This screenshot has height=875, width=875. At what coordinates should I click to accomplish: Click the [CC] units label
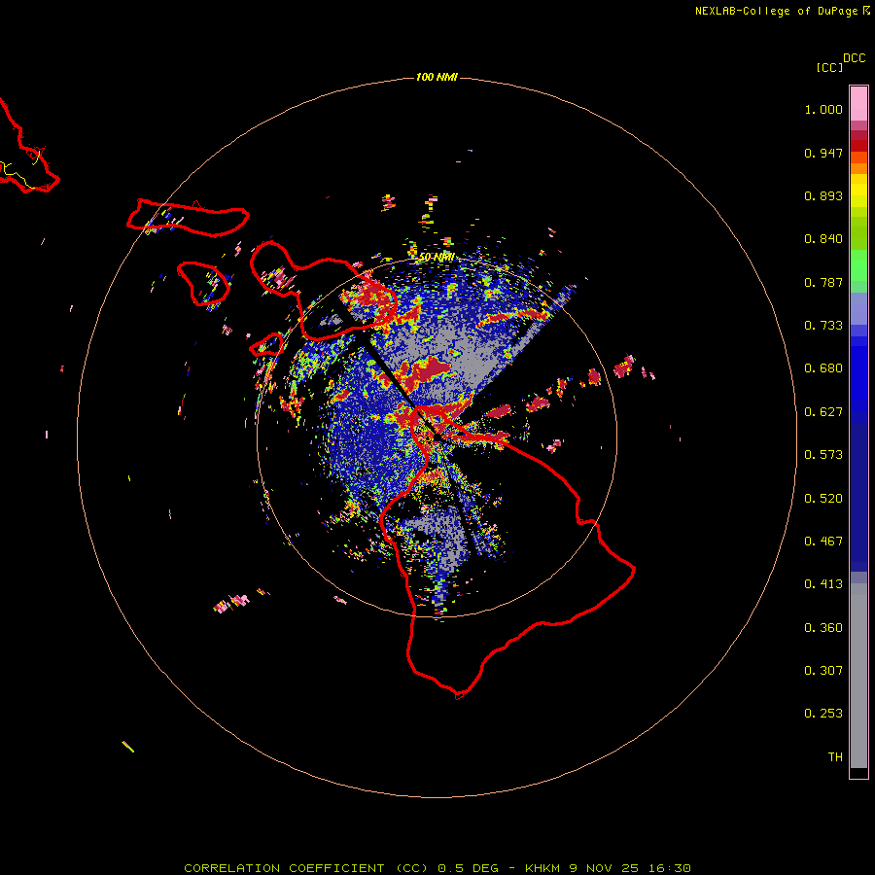pos(829,67)
